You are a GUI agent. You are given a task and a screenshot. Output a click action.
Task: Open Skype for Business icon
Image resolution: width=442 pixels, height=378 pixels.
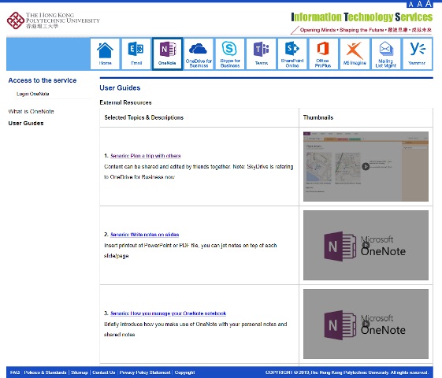click(230, 54)
